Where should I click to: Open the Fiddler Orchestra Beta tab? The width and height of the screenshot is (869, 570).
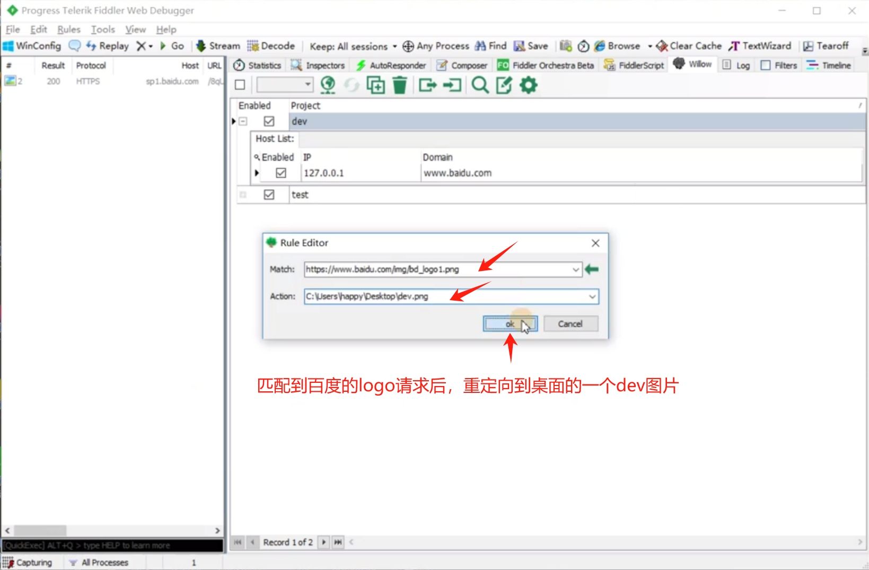click(546, 65)
